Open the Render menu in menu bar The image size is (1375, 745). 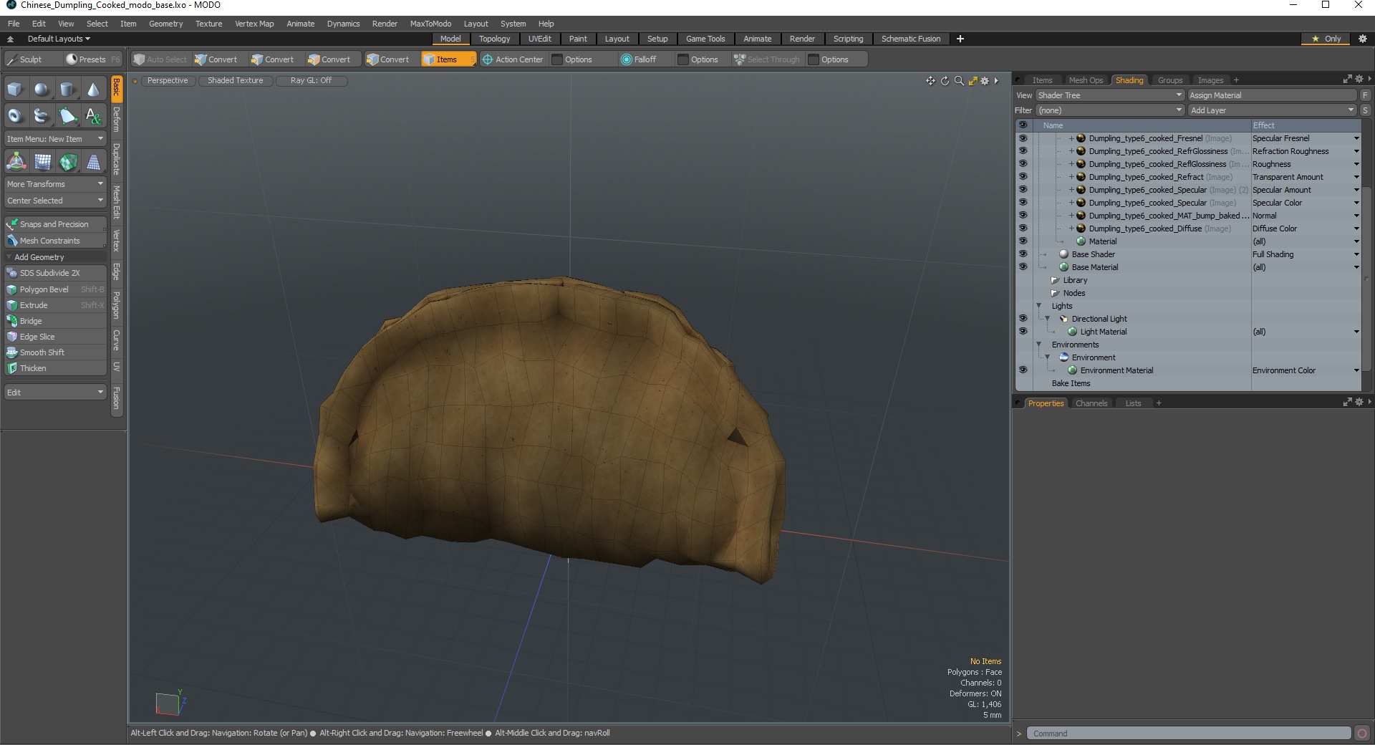click(385, 24)
